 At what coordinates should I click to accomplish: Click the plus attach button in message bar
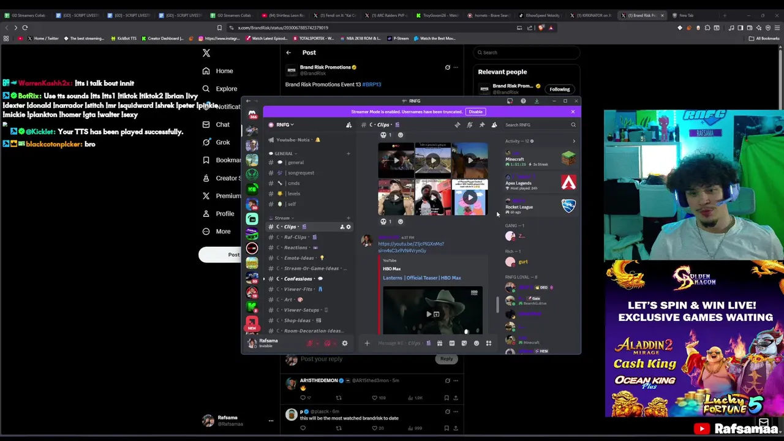coord(367,343)
